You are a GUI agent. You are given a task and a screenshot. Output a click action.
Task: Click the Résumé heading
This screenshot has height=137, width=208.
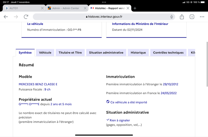(x=27, y=65)
